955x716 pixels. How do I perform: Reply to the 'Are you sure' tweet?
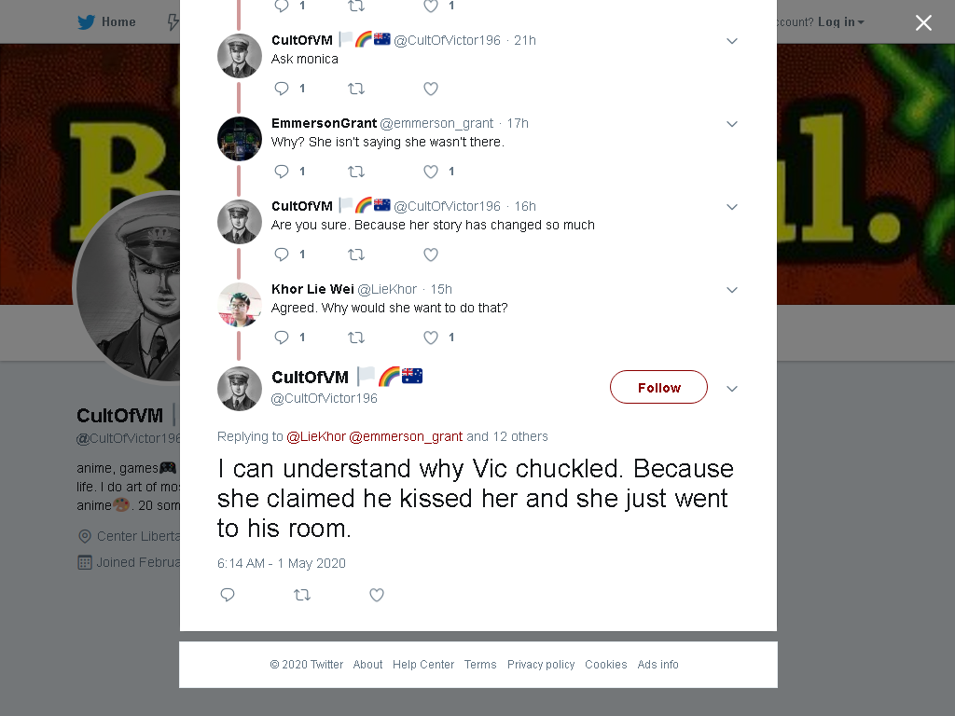click(x=282, y=255)
